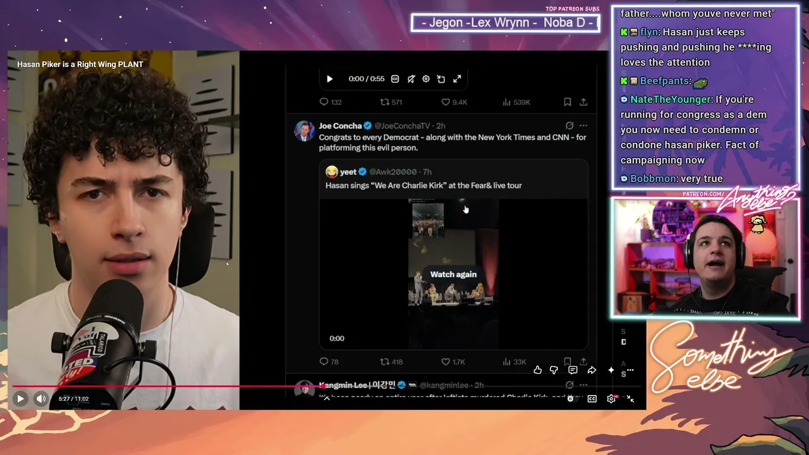The image size is (809, 455).
Task: Share the YouTube video
Action: 592,370
